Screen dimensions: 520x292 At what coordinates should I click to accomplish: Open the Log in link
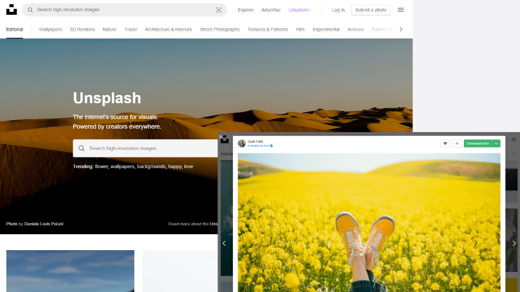(338, 10)
